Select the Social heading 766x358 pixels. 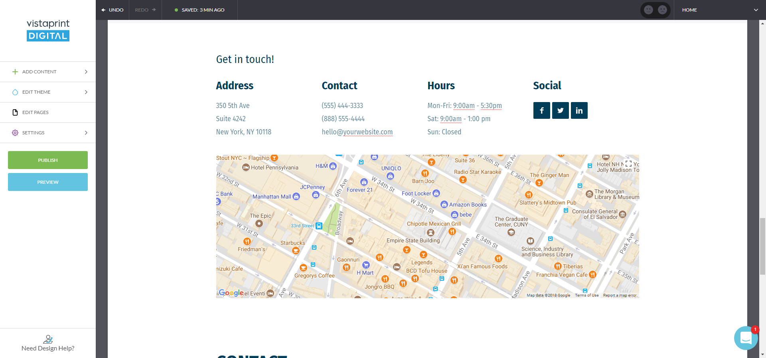(547, 86)
